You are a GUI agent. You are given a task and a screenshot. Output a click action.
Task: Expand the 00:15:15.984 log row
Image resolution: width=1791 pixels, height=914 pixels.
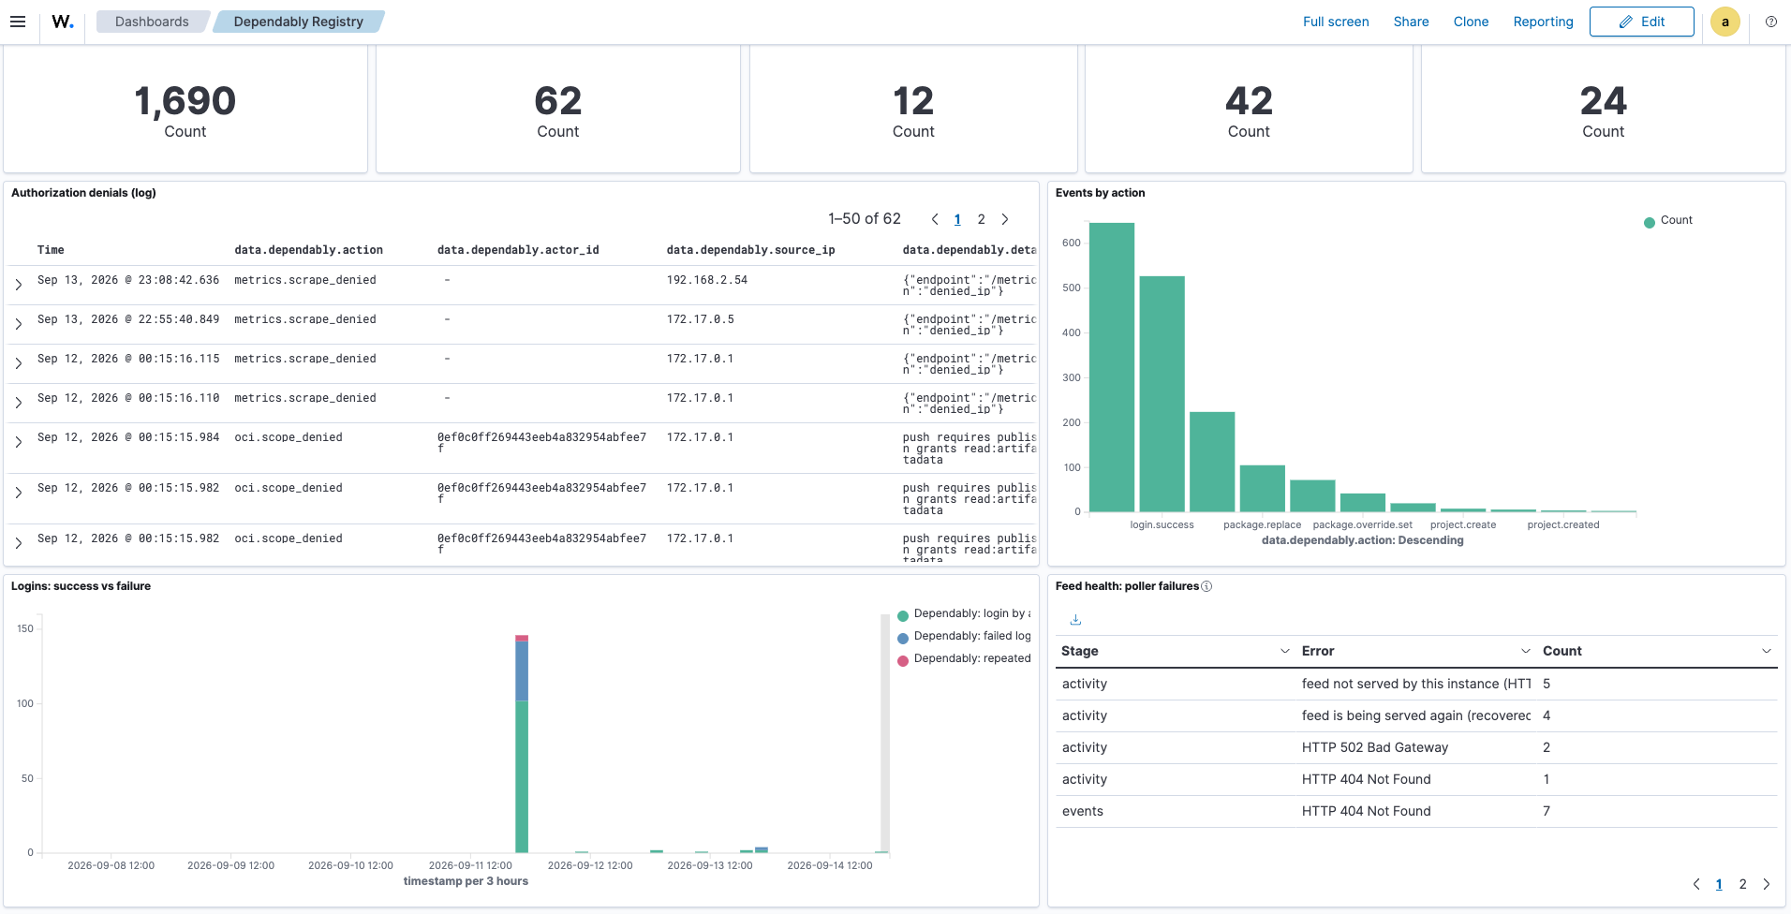[x=19, y=442]
